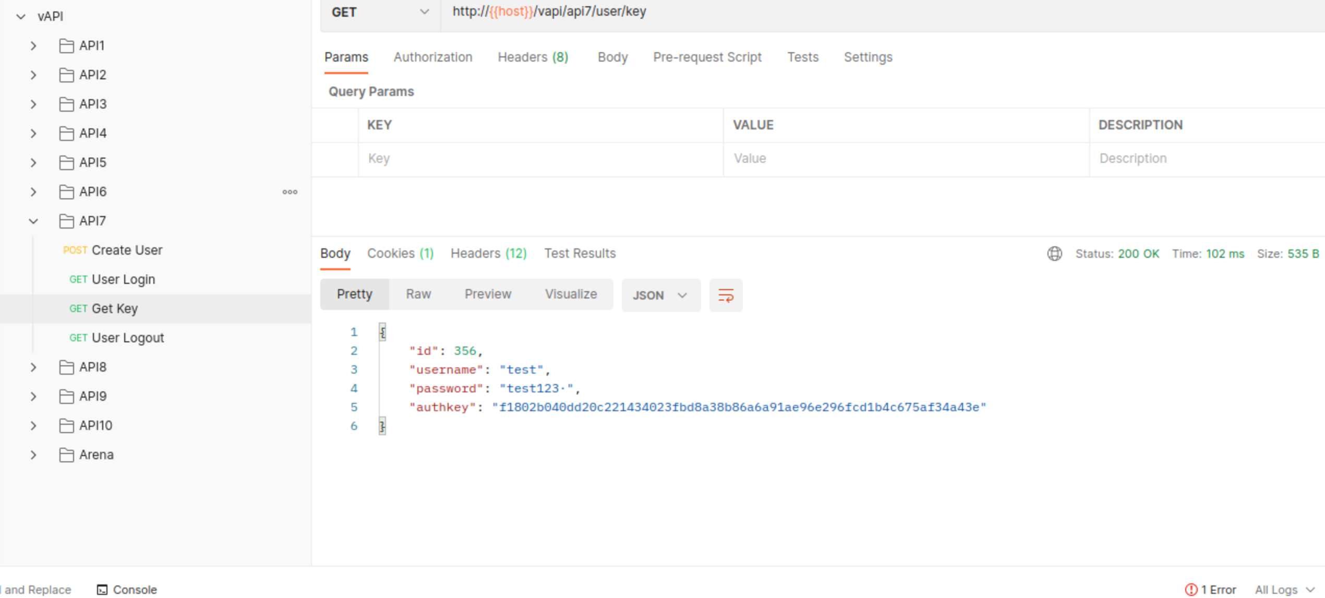
Task: Click the globe network icon near Status
Action: [1054, 254]
